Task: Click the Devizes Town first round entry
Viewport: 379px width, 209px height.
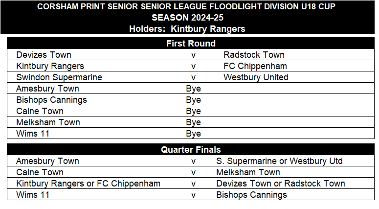Action: 44,55
